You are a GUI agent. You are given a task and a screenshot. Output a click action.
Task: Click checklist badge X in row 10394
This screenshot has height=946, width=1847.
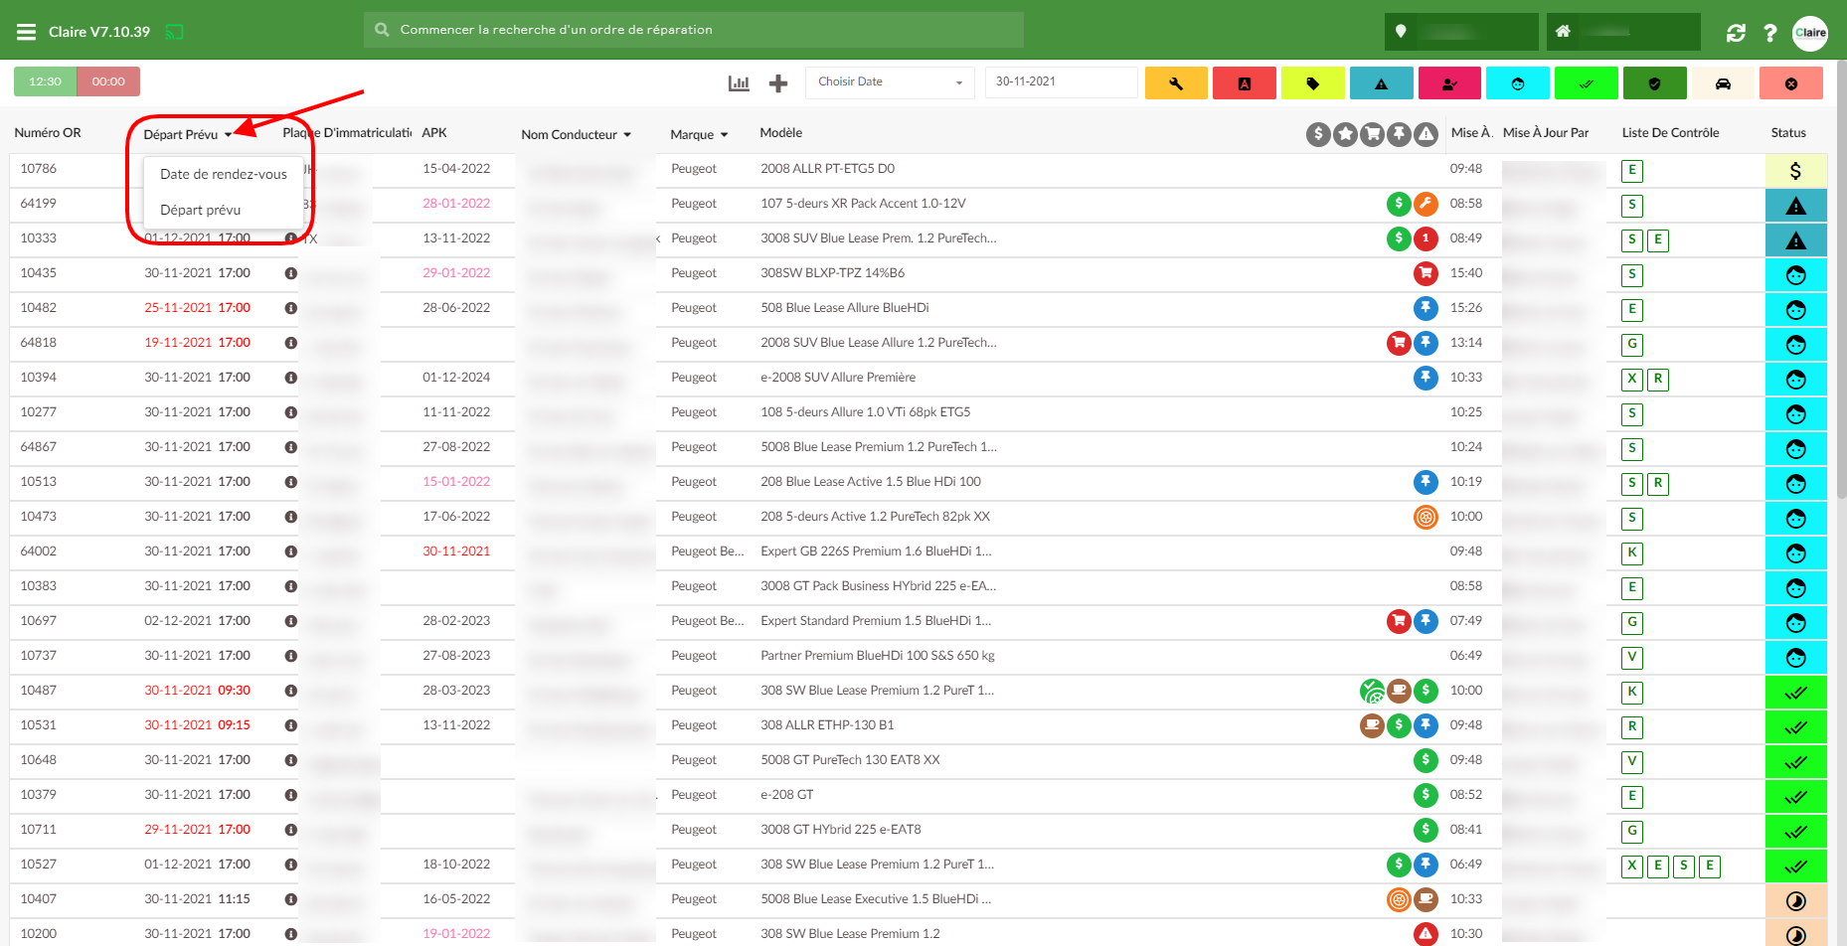tap(1632, 379)
